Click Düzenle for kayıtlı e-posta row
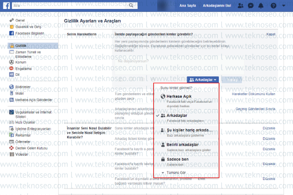The height and width of the screenshot is (195, 293). tap(269, 149)
